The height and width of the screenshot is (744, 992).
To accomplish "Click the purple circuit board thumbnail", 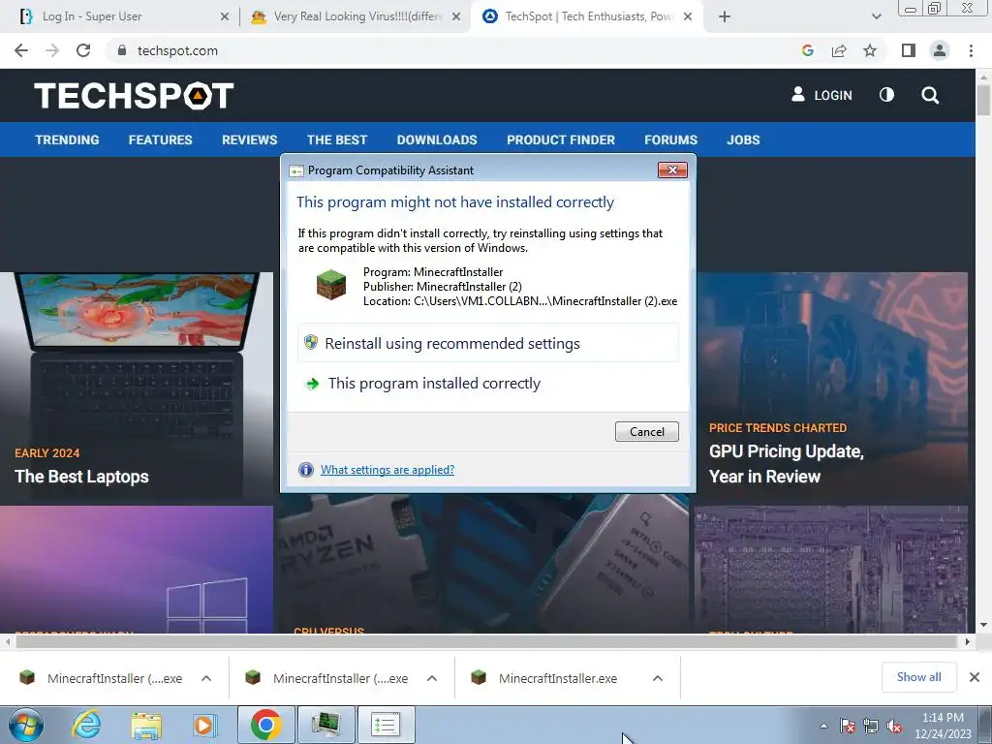I will [x=831, y=570].
